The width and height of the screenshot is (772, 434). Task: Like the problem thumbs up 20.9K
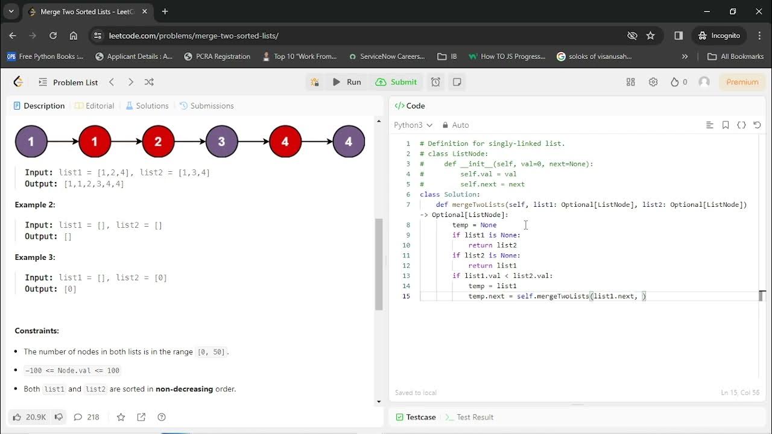coord(29,417)
